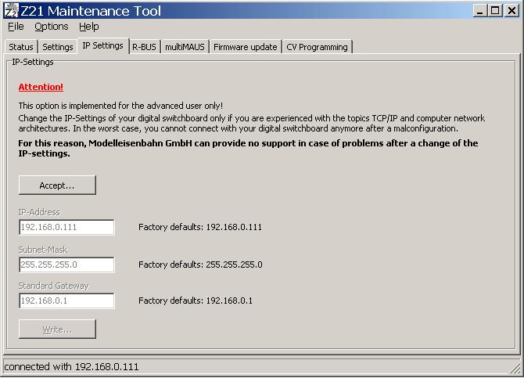
Task: Switch to the Settings tab
Action: pyautogui.click(x=57, y=47)
